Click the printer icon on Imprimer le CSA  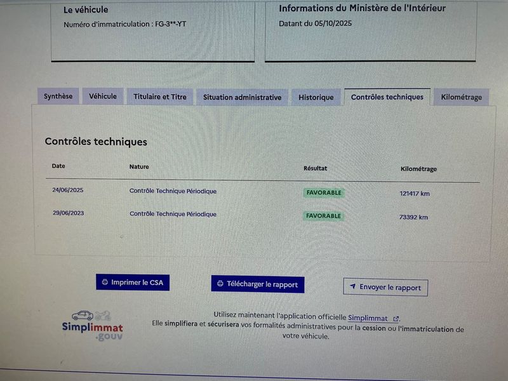pyautogui.click(x=105, y=283)
